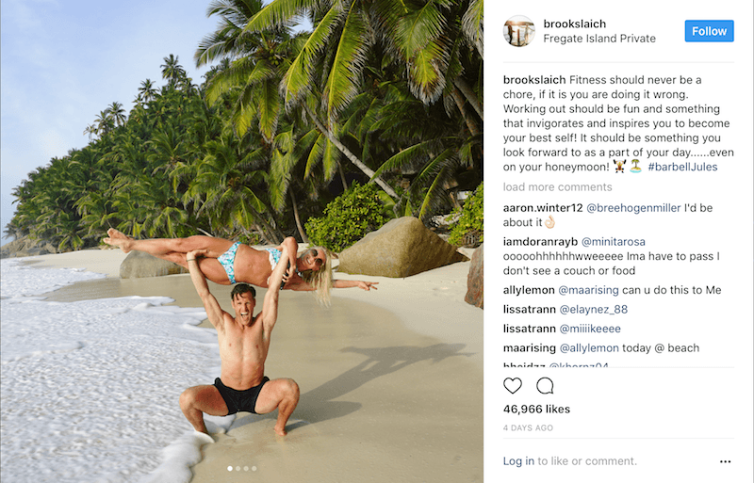The image size is (754, 483).
Task: Open the @miiiikeeee mention
Action: click(591, 329)
